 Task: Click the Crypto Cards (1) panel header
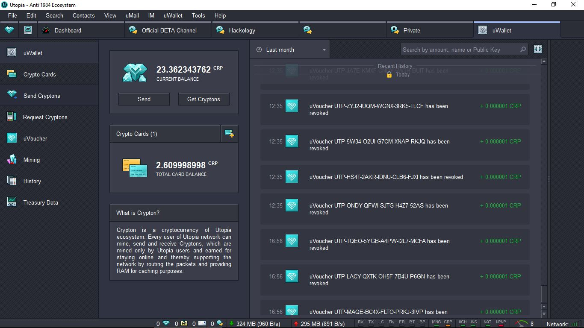165,134
